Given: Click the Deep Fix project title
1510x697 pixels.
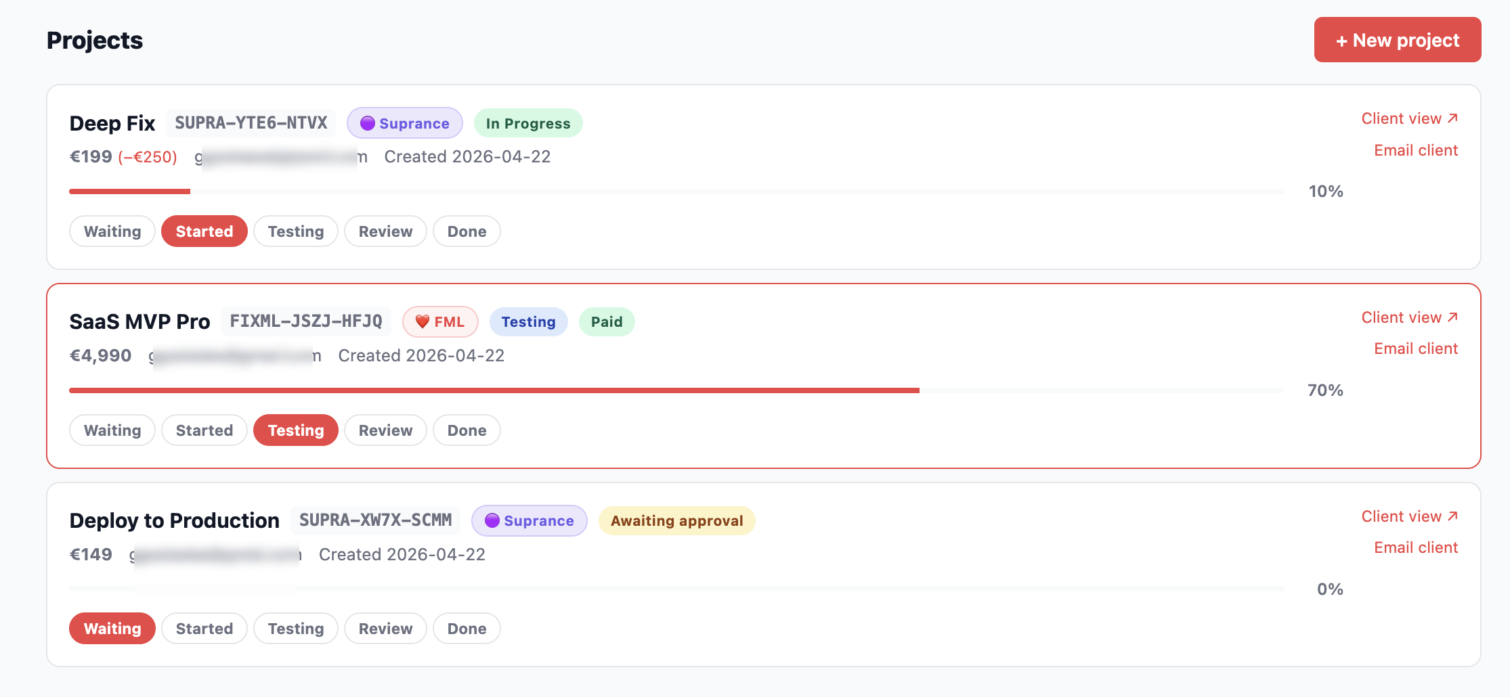Looking at the screenshot, I should point(112,123).
